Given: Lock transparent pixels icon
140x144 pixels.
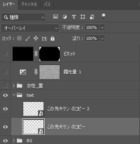Looking at the screenshot, I should 19,38.
